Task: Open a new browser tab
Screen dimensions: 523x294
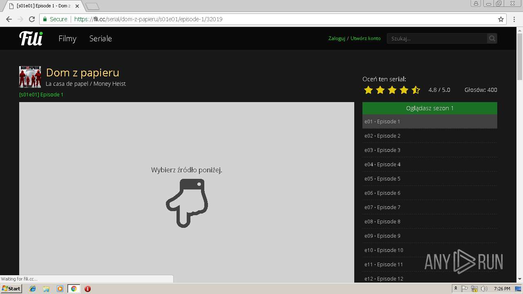Action: pyautogui.click(x=92, y=7)
